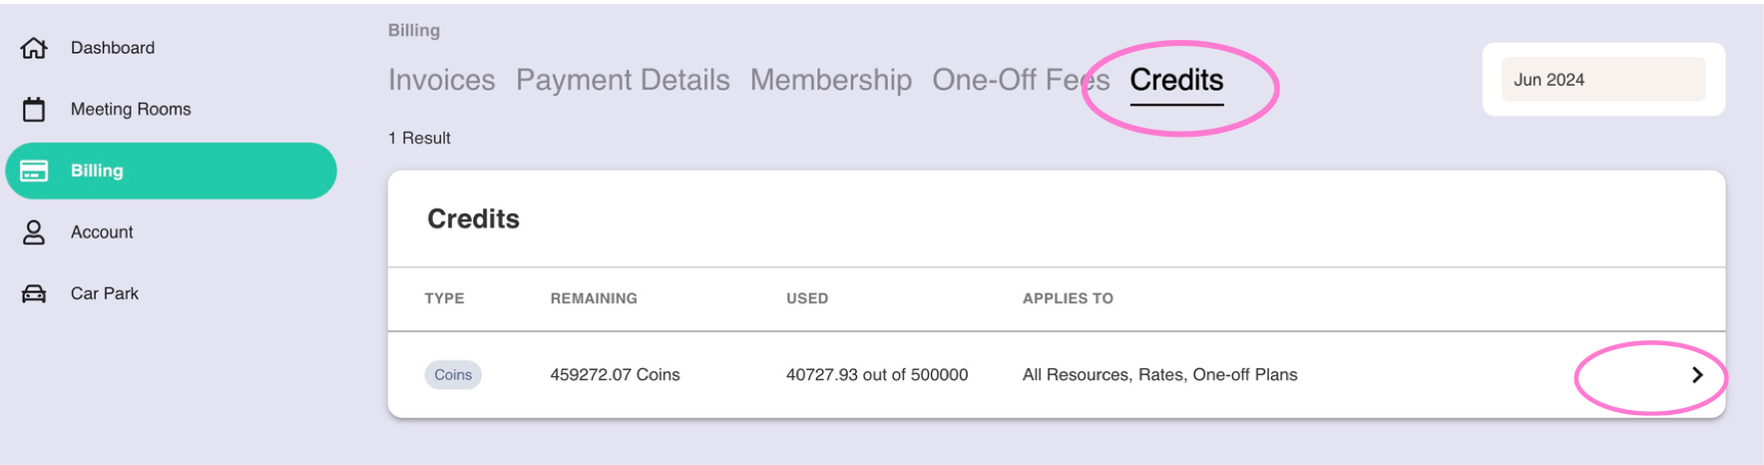The image size is (1764, 465).
Task: Select the Membership tab
Action: click(x=830, y=80)
